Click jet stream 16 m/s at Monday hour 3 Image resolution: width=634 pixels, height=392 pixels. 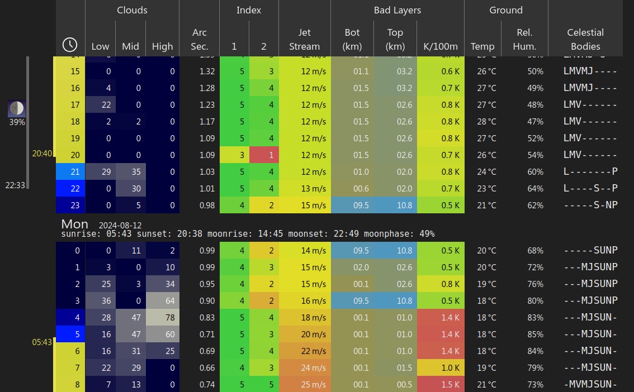pyautogui.click(x=305, y=301)
